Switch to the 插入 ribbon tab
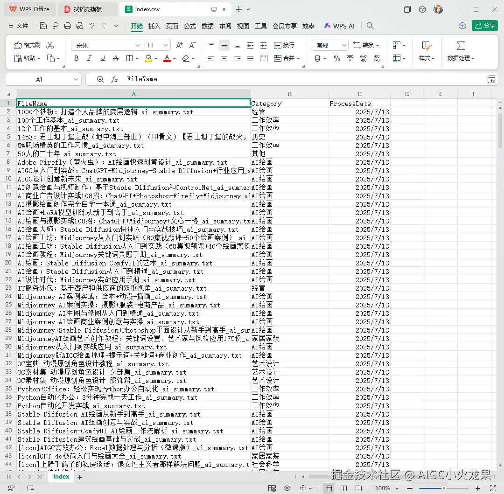 [154, 26]
